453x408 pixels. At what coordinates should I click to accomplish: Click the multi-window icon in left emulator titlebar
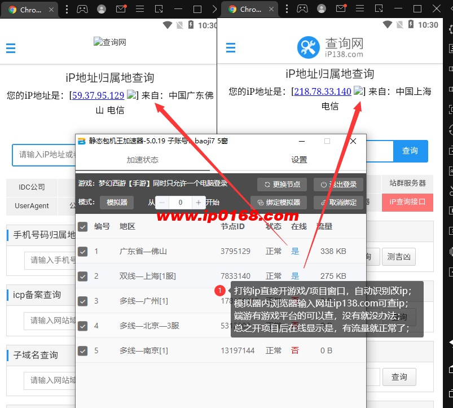[159, 9]
